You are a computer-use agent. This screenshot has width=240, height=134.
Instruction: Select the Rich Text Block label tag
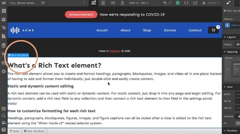tap(18, 55)
